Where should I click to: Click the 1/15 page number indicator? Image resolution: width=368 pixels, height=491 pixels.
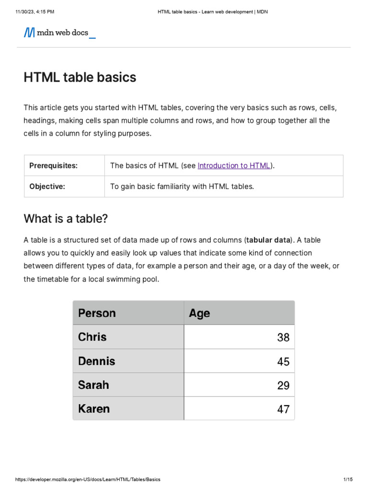(348, 479)
